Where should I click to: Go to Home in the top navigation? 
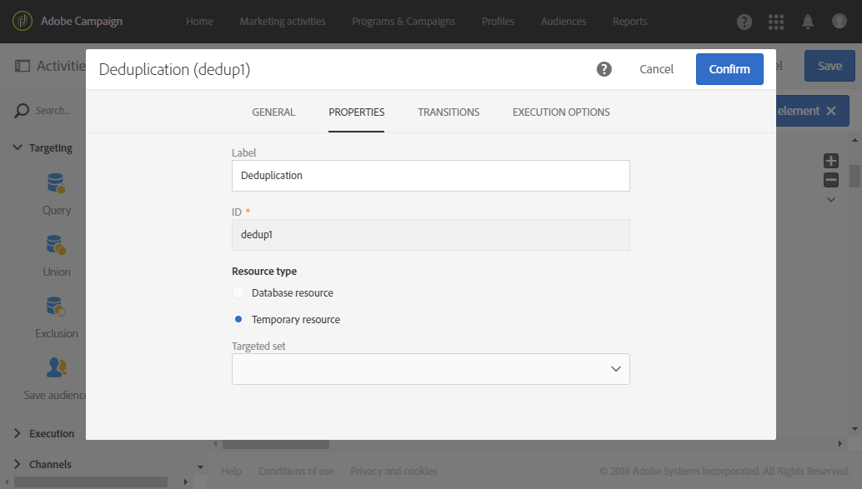coord(199,22)
